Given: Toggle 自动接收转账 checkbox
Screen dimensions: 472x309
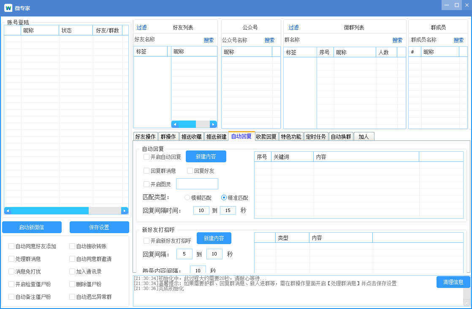Looking at the screenshot, I should pyautogui.click(x=72, y=246).
